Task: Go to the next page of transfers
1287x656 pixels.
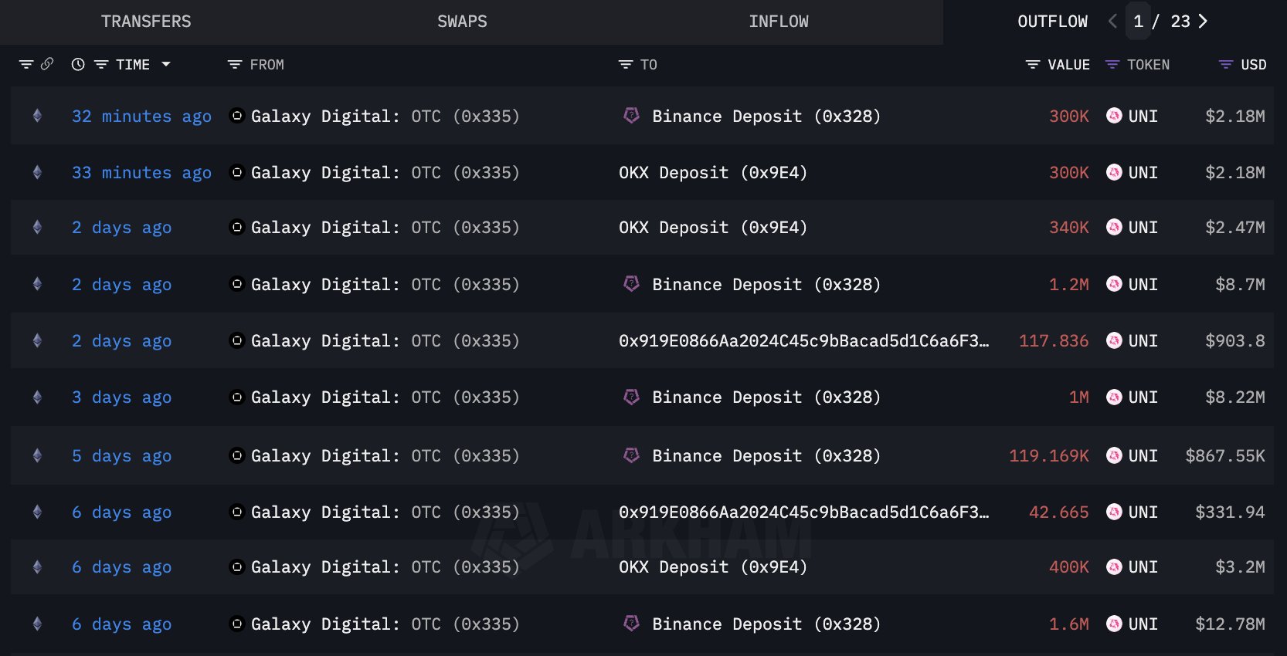Action: pyautogui.click(x=1203, y=22)
